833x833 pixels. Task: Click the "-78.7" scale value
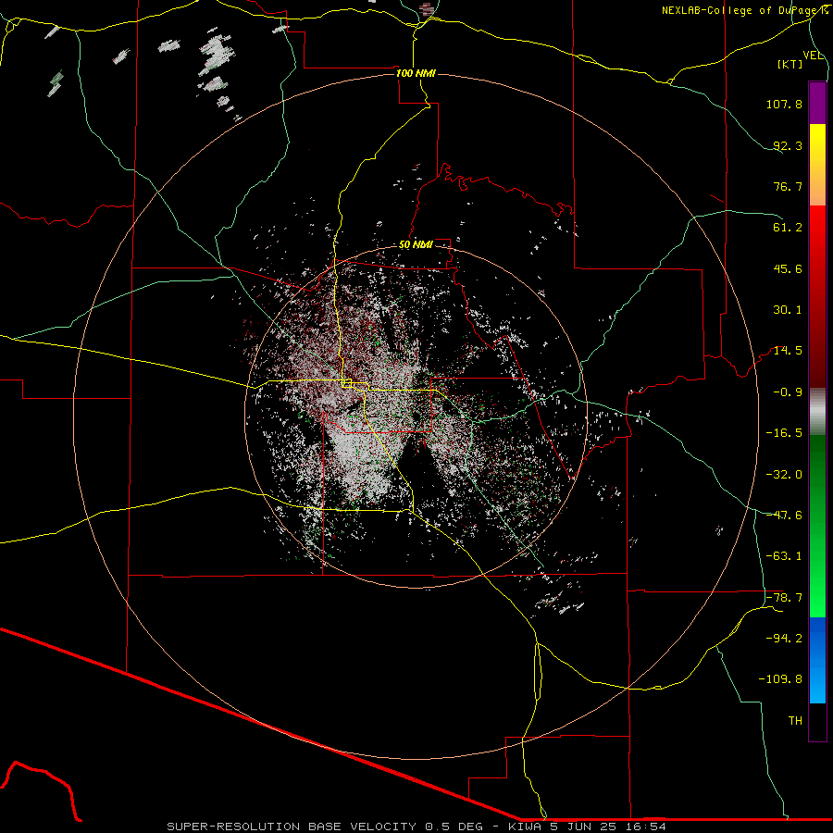[784, 598]
